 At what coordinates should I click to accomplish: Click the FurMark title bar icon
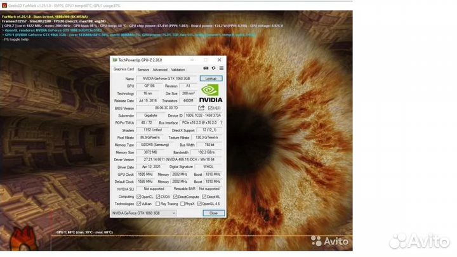4,6
